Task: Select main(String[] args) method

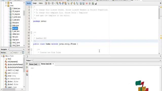Action: pyautogui.click(x=13, y=70)
